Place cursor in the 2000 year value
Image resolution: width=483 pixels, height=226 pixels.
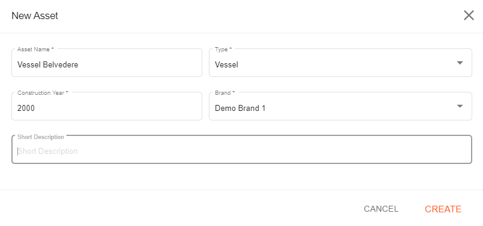click(x=26, y=109)
